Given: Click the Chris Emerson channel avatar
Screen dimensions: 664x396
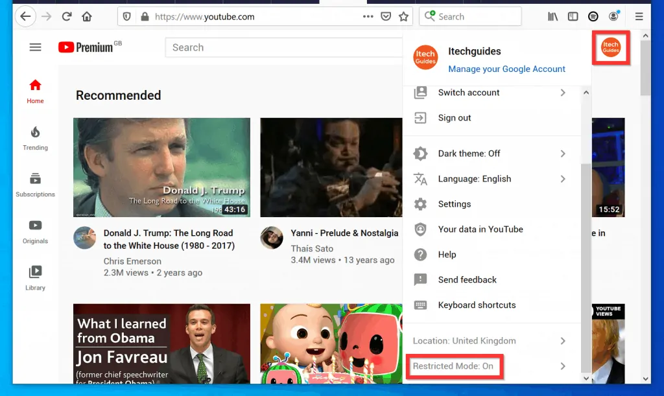Looking at the screenshot, I should pyautogui.click(x=85, y=237).
